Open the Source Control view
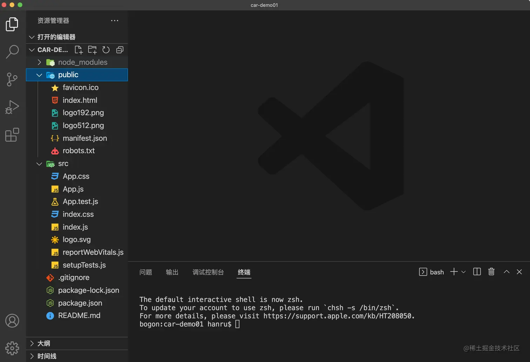This screenshot has height=362, width=530. coord(12,79)
